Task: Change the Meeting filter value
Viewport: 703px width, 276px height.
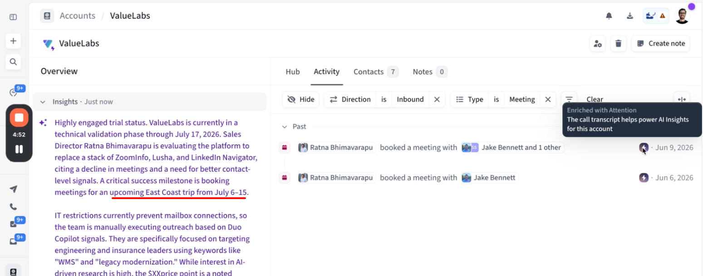Action: point(522,100)
